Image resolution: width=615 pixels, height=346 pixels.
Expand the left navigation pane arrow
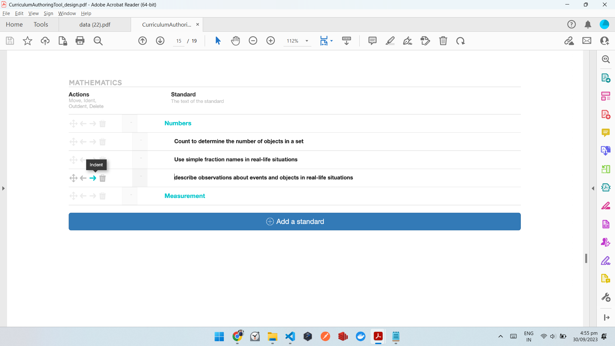click(x=3, y=188)
